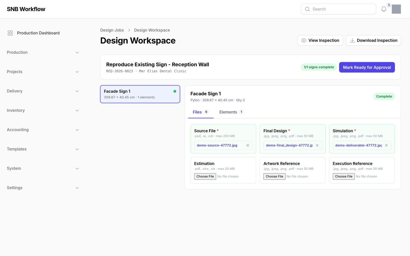Remove the demo-deliverable-47772 file
The image size is (410, 256).
coord(386,145)
